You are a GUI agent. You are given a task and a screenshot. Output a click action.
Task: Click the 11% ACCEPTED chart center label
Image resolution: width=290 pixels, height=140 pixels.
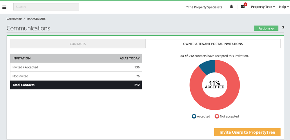pos(215,85)
